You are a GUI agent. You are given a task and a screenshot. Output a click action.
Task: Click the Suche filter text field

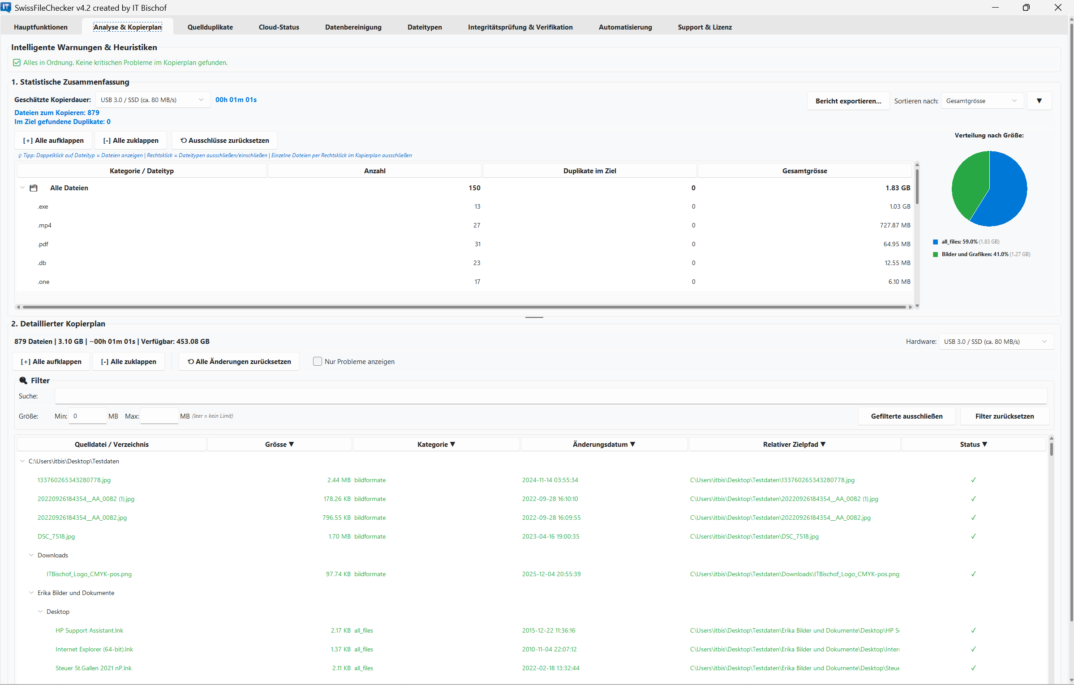point(550,396)
